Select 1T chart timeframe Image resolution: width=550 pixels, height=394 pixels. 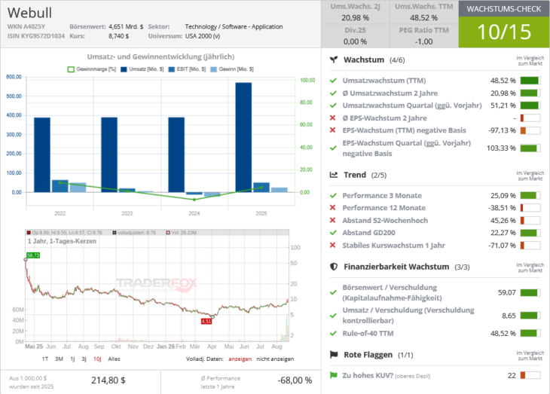tap(45, 359)
